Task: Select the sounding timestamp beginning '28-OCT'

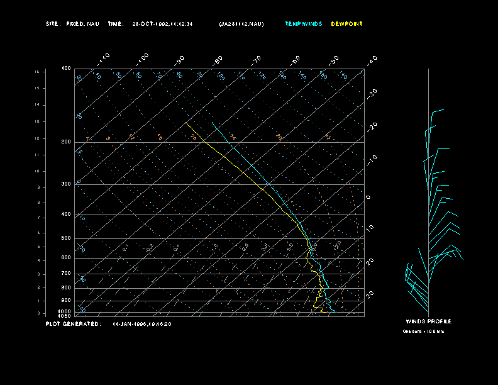Action: [162, 24]
